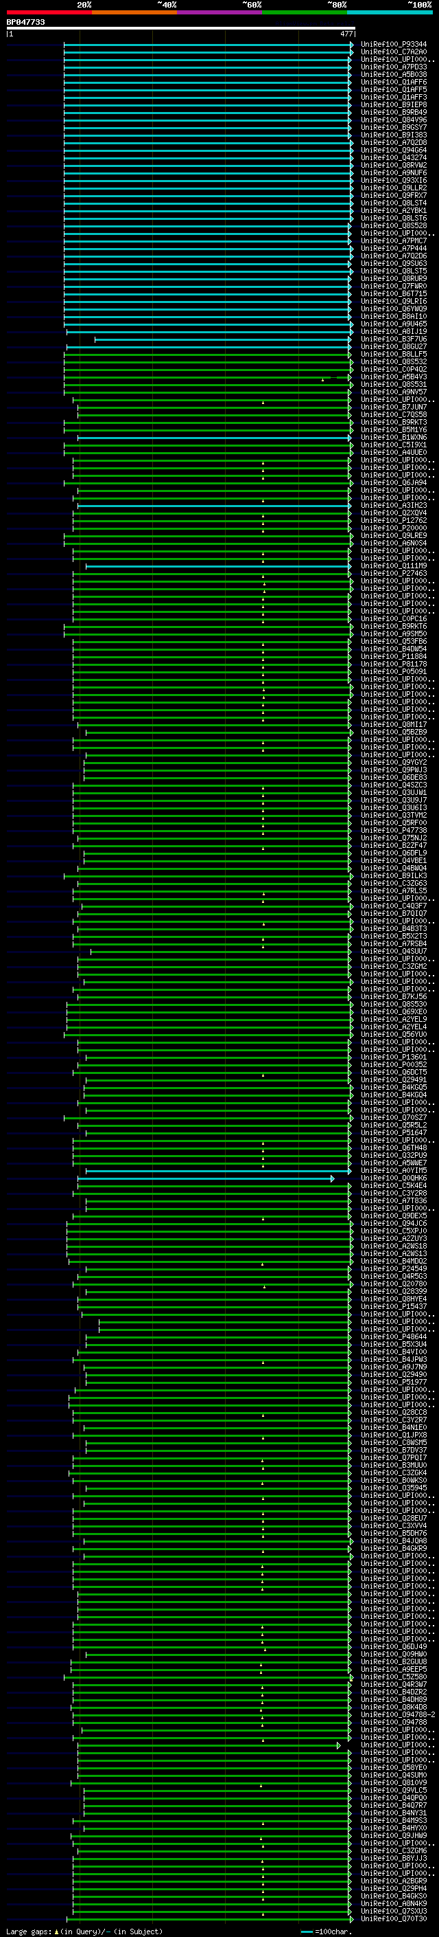Select the UniRef100_B8LLF5 label
Image resolution: width=439 pixels, height=1937 pixels.
pos(393,354)
